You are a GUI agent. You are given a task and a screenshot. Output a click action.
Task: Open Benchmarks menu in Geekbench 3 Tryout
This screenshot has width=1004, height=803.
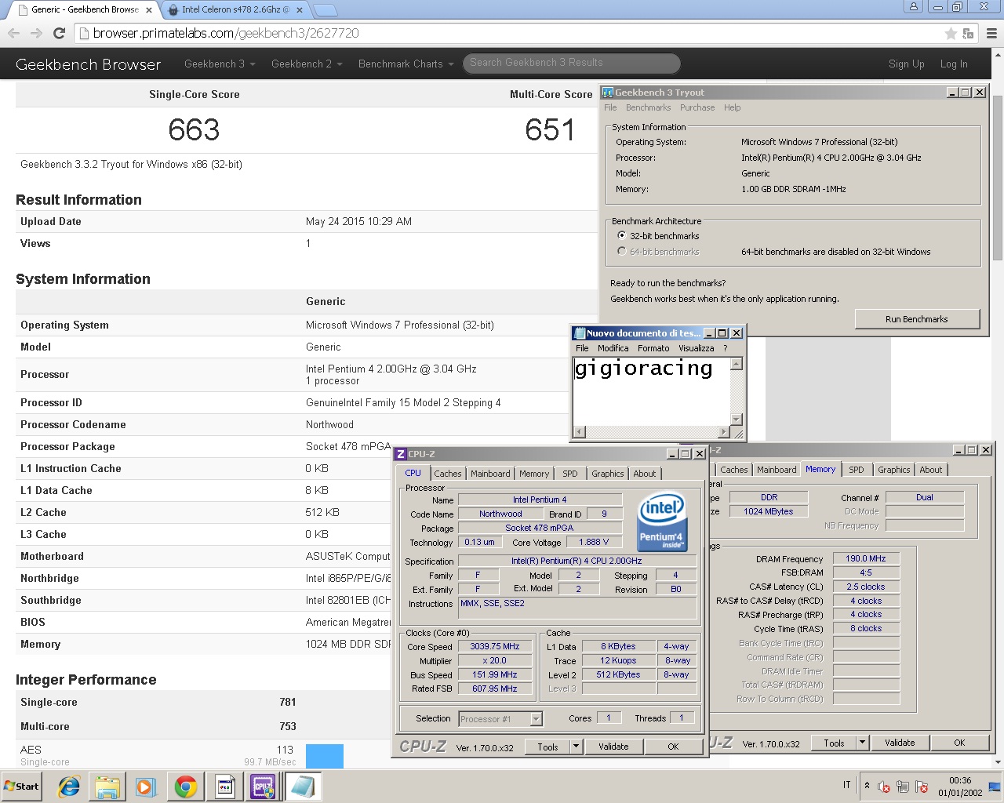click(648, 107)
